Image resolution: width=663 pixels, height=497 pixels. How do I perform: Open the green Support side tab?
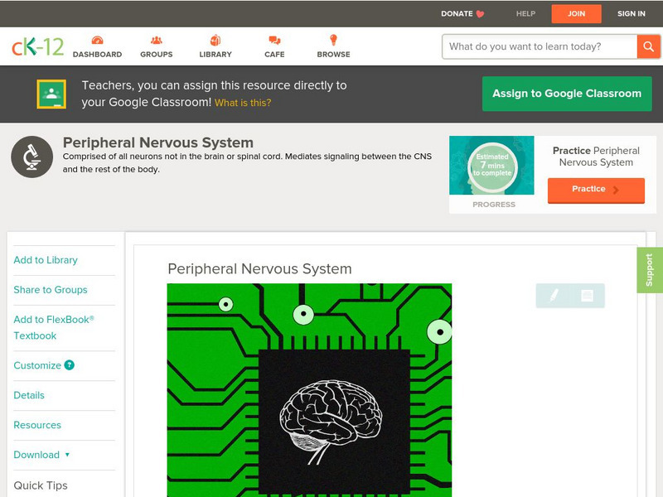pos(650,270)
